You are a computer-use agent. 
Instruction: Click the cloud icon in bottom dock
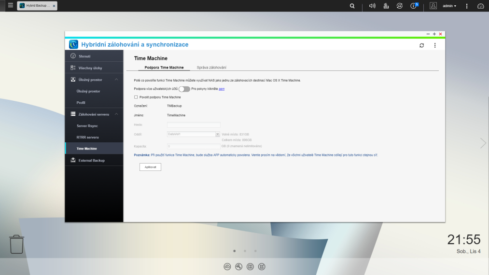click(227, 266)
